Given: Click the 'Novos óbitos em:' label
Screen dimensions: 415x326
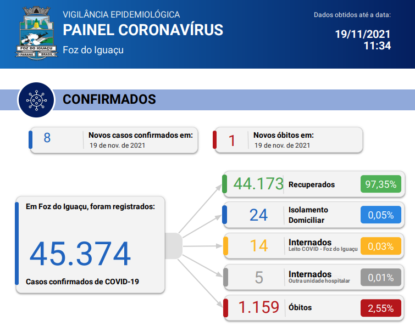Looking at the screenshot, I should (x=284, y=135).
